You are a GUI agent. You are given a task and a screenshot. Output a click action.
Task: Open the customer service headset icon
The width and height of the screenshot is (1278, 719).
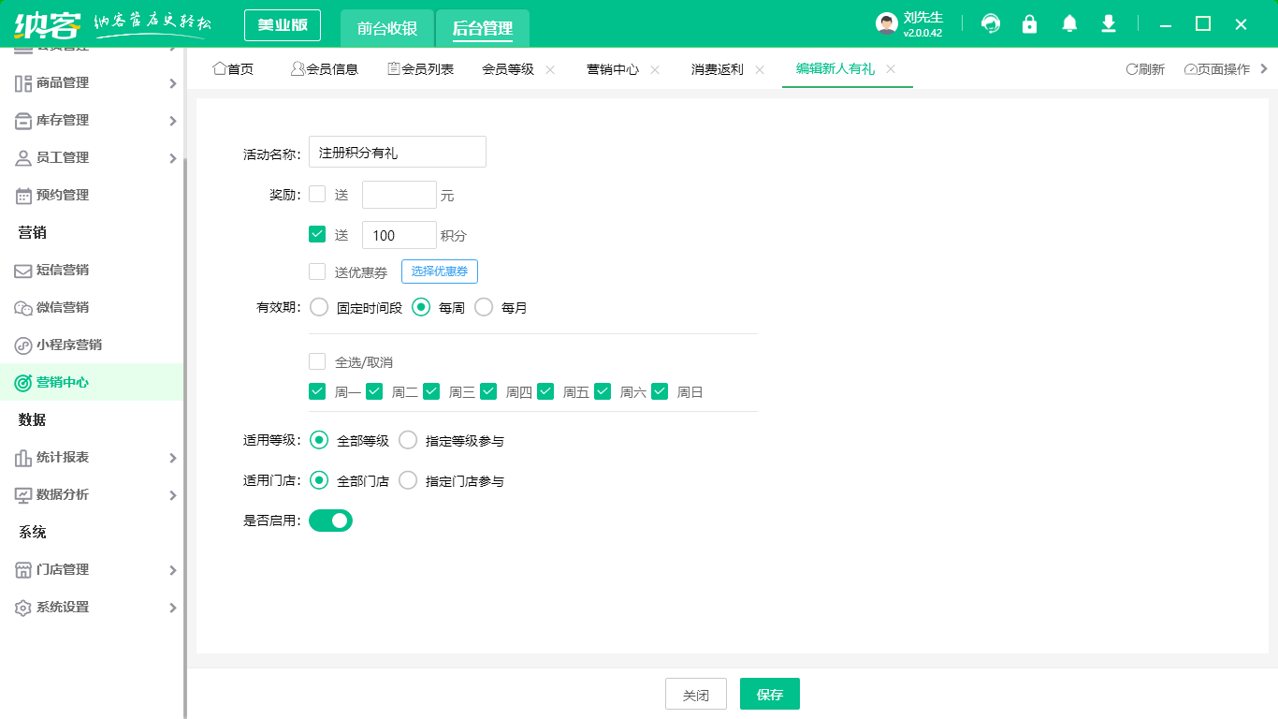990,23
